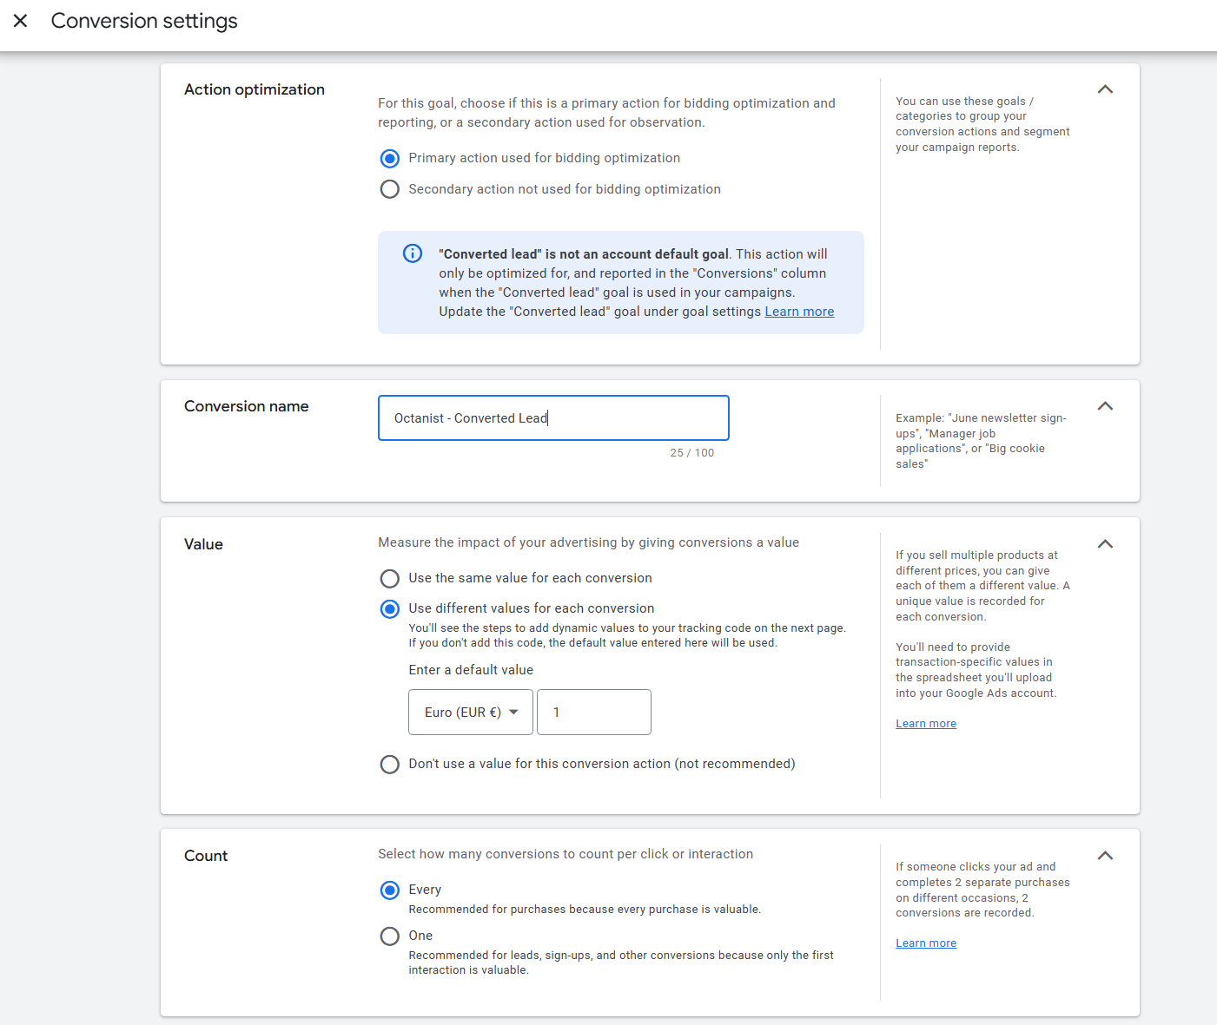Click the info icon in the blue notice
The height and width of the screenshot is (1025, 1217).
(413, 253)
